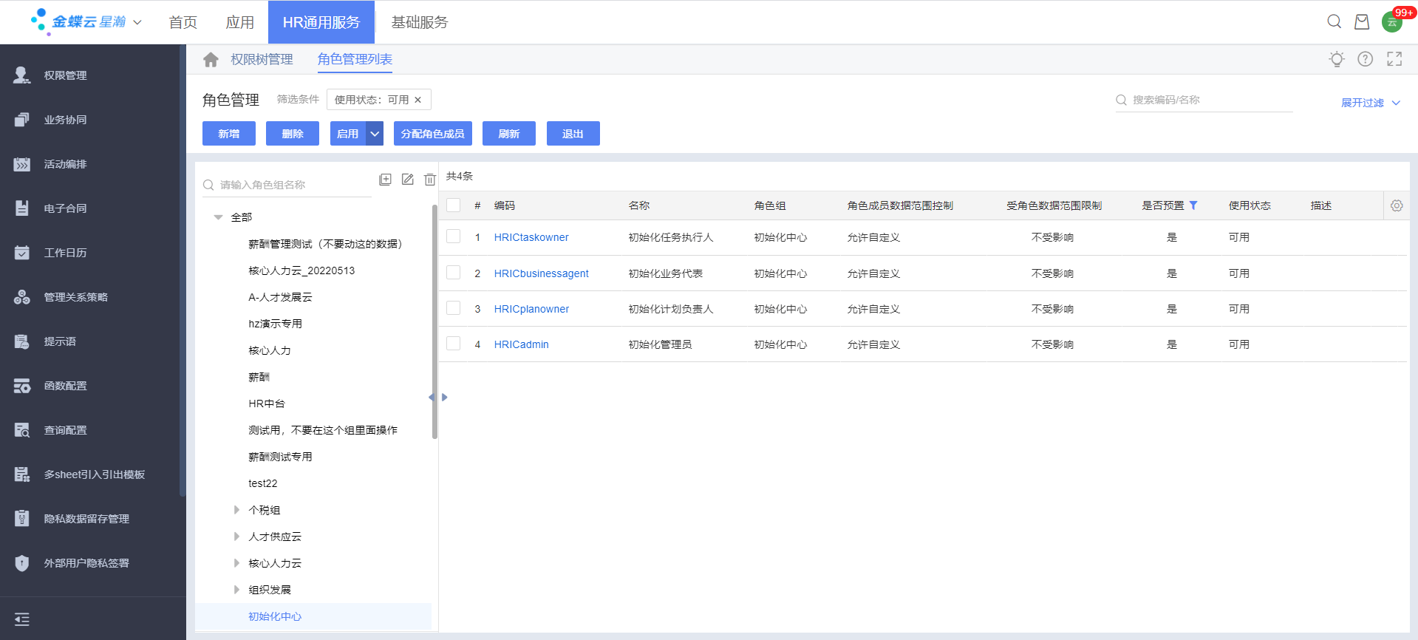Open the help question mark icon
Viewport: 1418px width, 640px height.
(x=1365, y=59)
